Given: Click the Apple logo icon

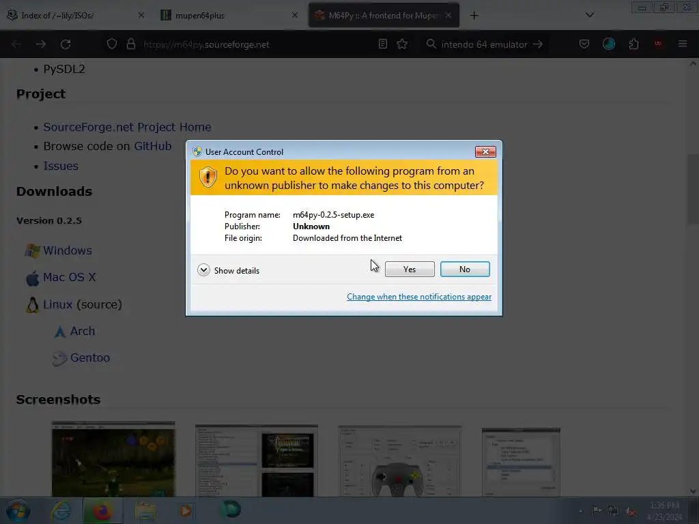Looking at the screenshot, I should [32, 278].
